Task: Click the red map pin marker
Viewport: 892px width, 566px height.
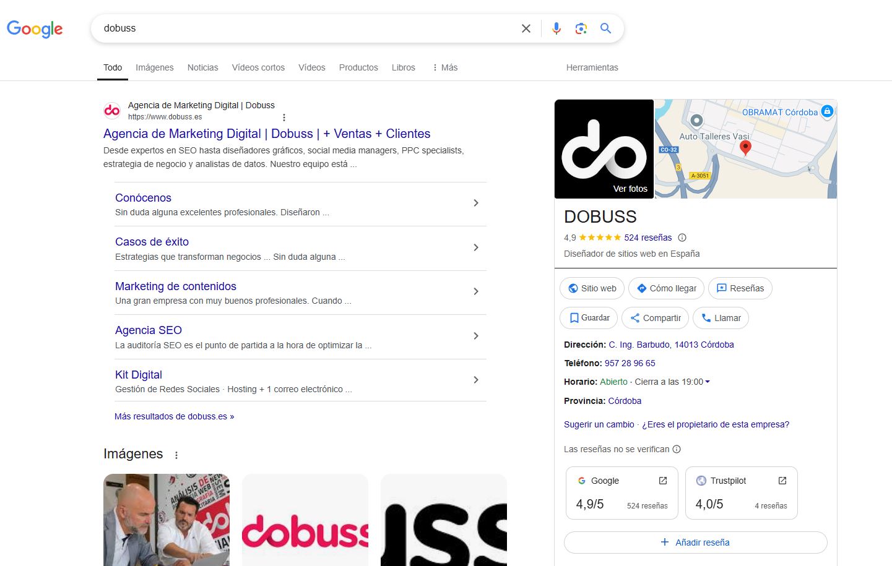Action: click(745, 147)
